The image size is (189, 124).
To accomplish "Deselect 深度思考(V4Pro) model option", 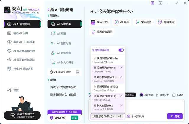I will click(x=108, y=69).
